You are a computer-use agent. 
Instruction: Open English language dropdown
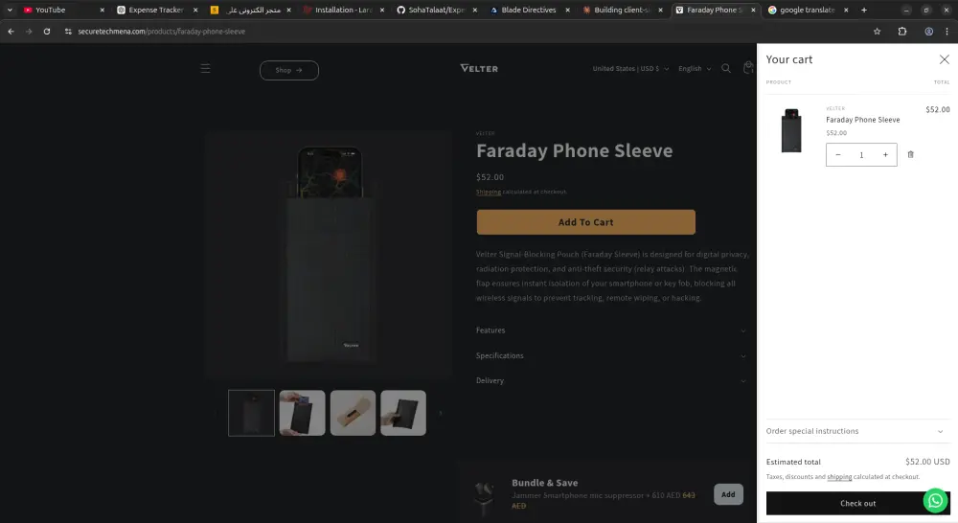(x=695, y=69)
